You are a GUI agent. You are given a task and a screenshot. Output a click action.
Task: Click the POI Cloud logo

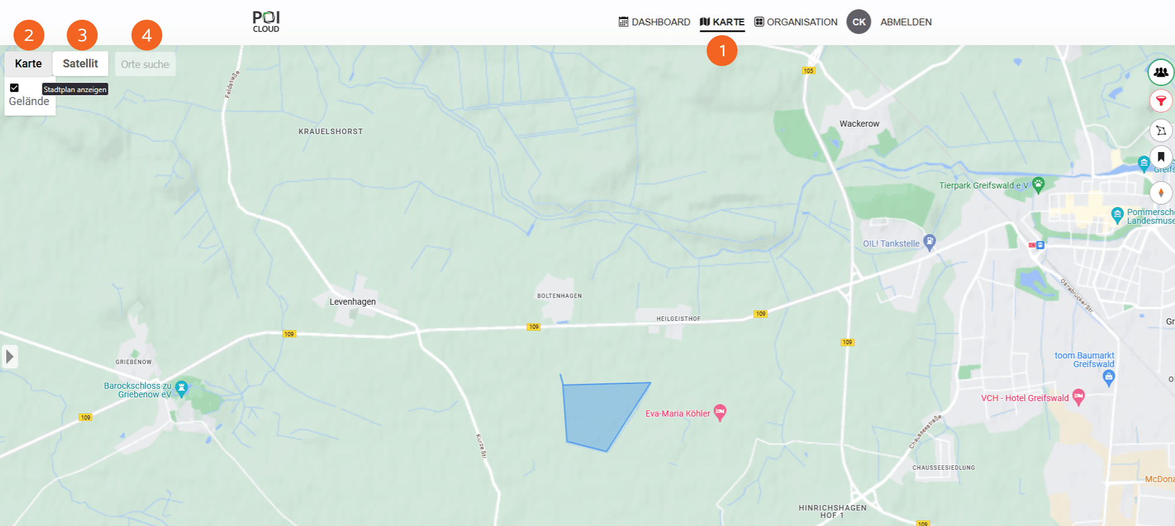(266, 22)
